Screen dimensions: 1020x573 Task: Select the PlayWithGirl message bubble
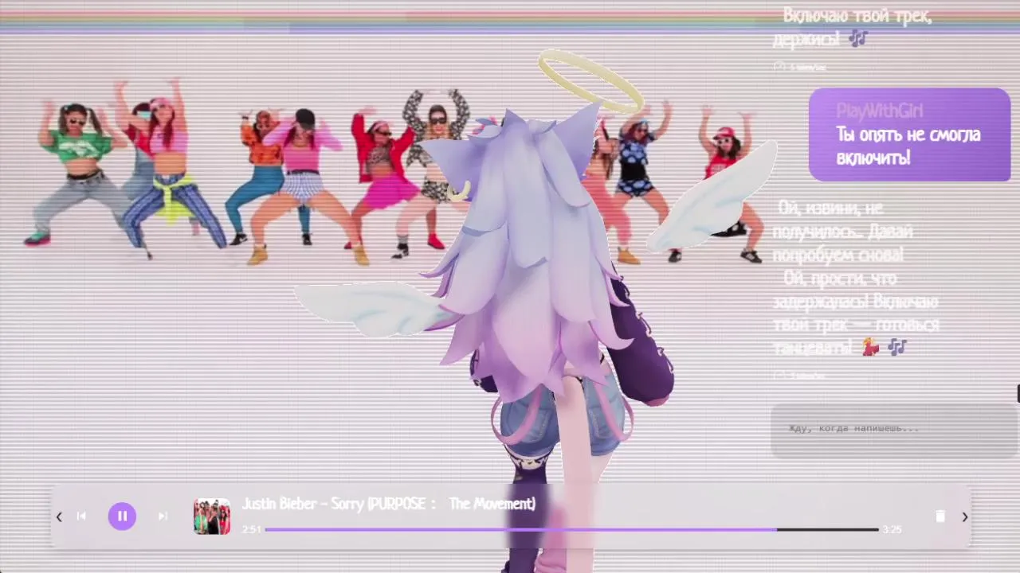click(909, 134)
